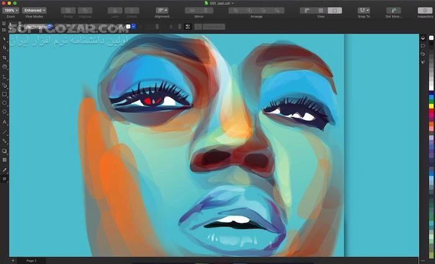Click the first Arrange order icon
This screenshot has width=435, height=264.
coord(236,11)
